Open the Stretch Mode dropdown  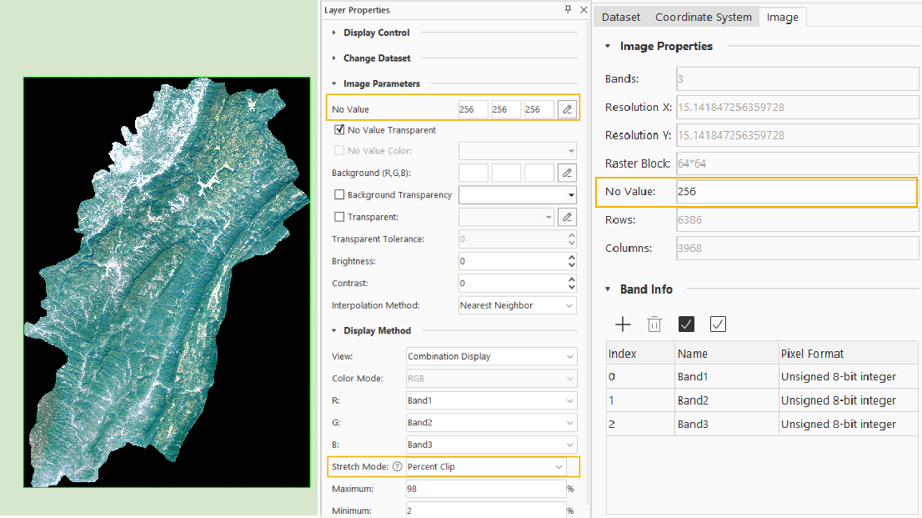pyautogui.click(x=559, y=467)
